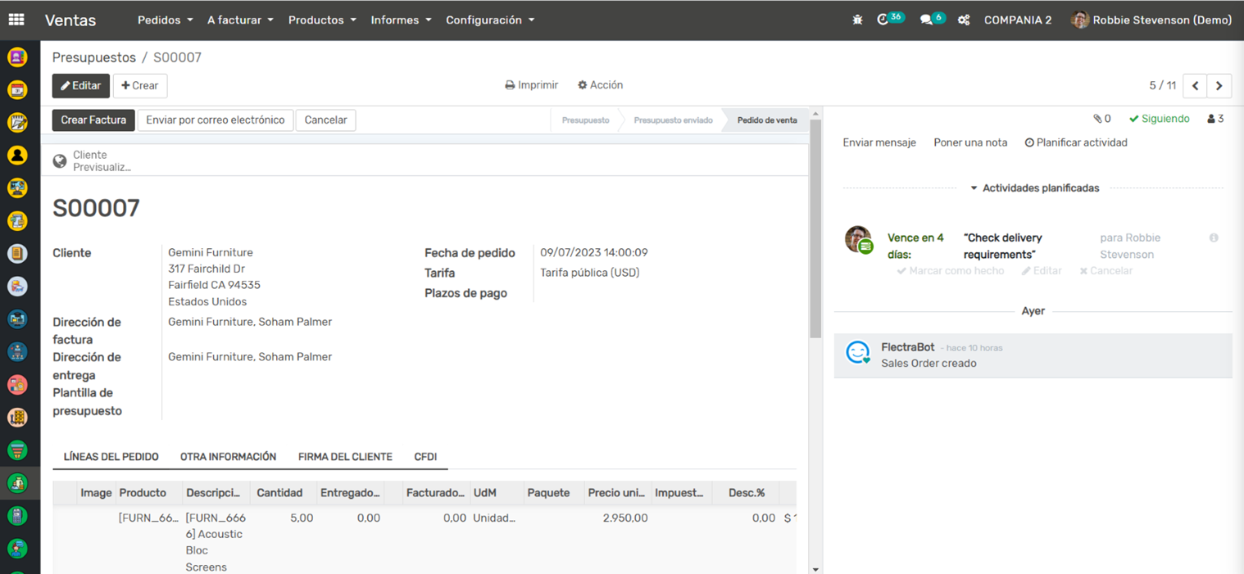Open the apps grid menu icon
The width and height of the screenshot is (1244, 574).
point(16,20)
